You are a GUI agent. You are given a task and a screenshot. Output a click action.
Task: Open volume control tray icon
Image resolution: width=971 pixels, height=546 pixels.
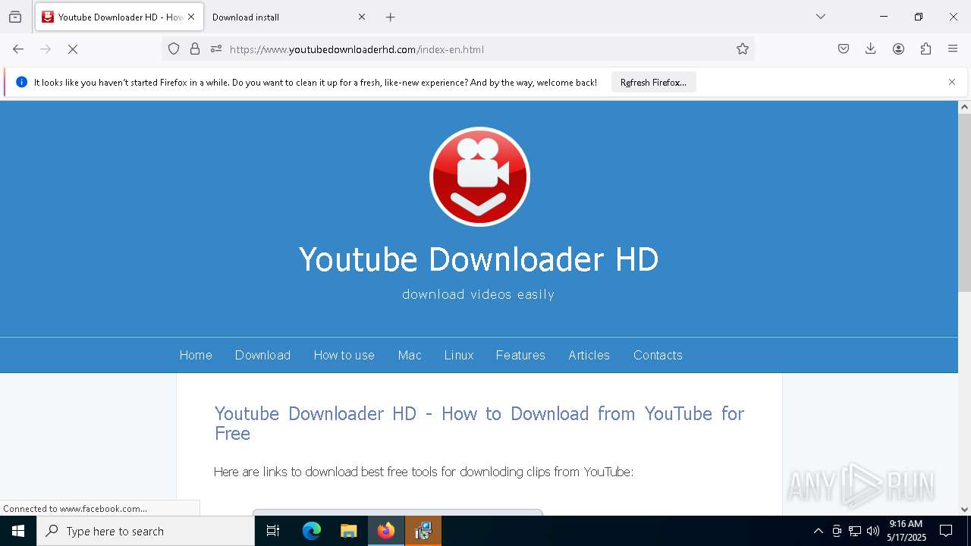coord(873,531)
